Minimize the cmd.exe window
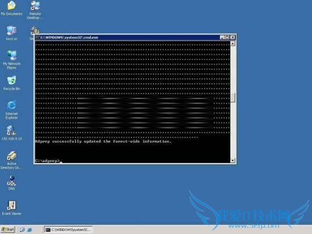312x234 pixels. [x=222, y=37]
